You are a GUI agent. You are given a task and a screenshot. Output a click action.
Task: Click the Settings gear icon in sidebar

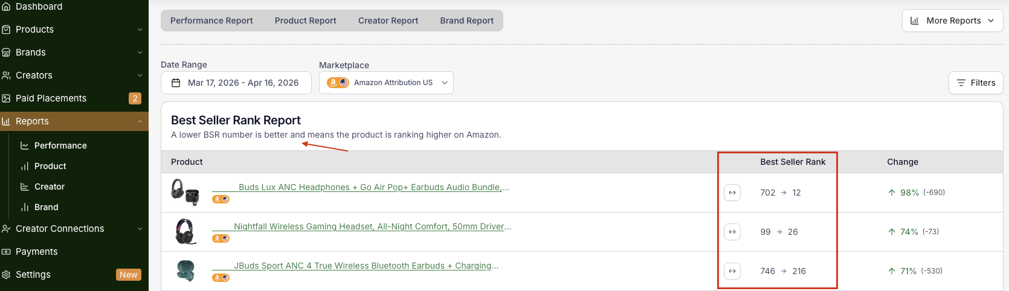(6, 275)
